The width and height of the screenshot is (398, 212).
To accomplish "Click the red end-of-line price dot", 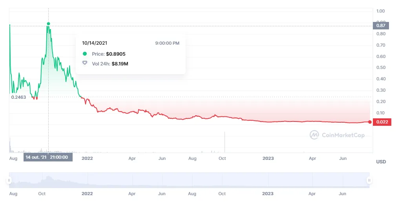I will 370,122.
